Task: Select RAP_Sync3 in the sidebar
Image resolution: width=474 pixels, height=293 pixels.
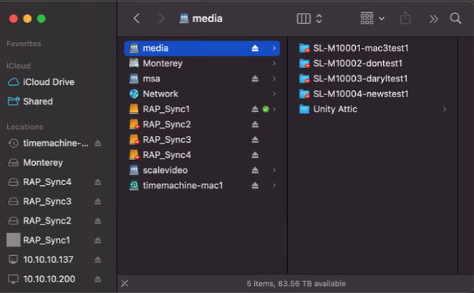Action: tap(39, 202)
